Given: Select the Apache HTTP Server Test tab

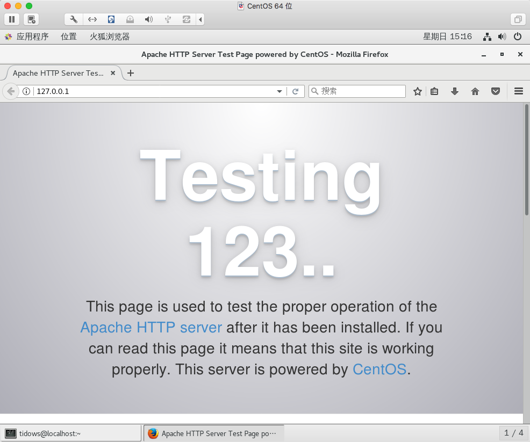Looking at the screenshot, I should coord(58,73).
